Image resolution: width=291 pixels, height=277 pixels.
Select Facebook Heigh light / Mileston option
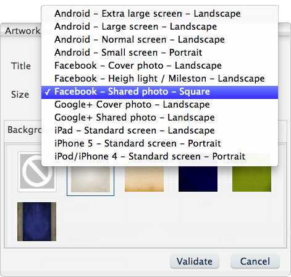click(x=159, y=79)
